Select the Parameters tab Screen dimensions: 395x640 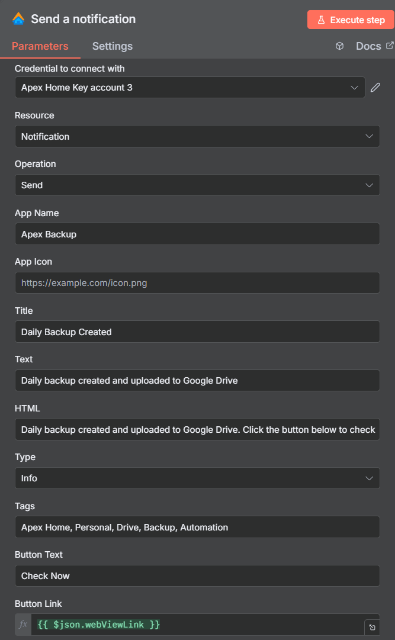pos(40,46)
